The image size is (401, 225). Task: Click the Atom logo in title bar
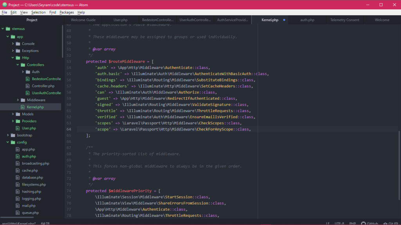4,5
